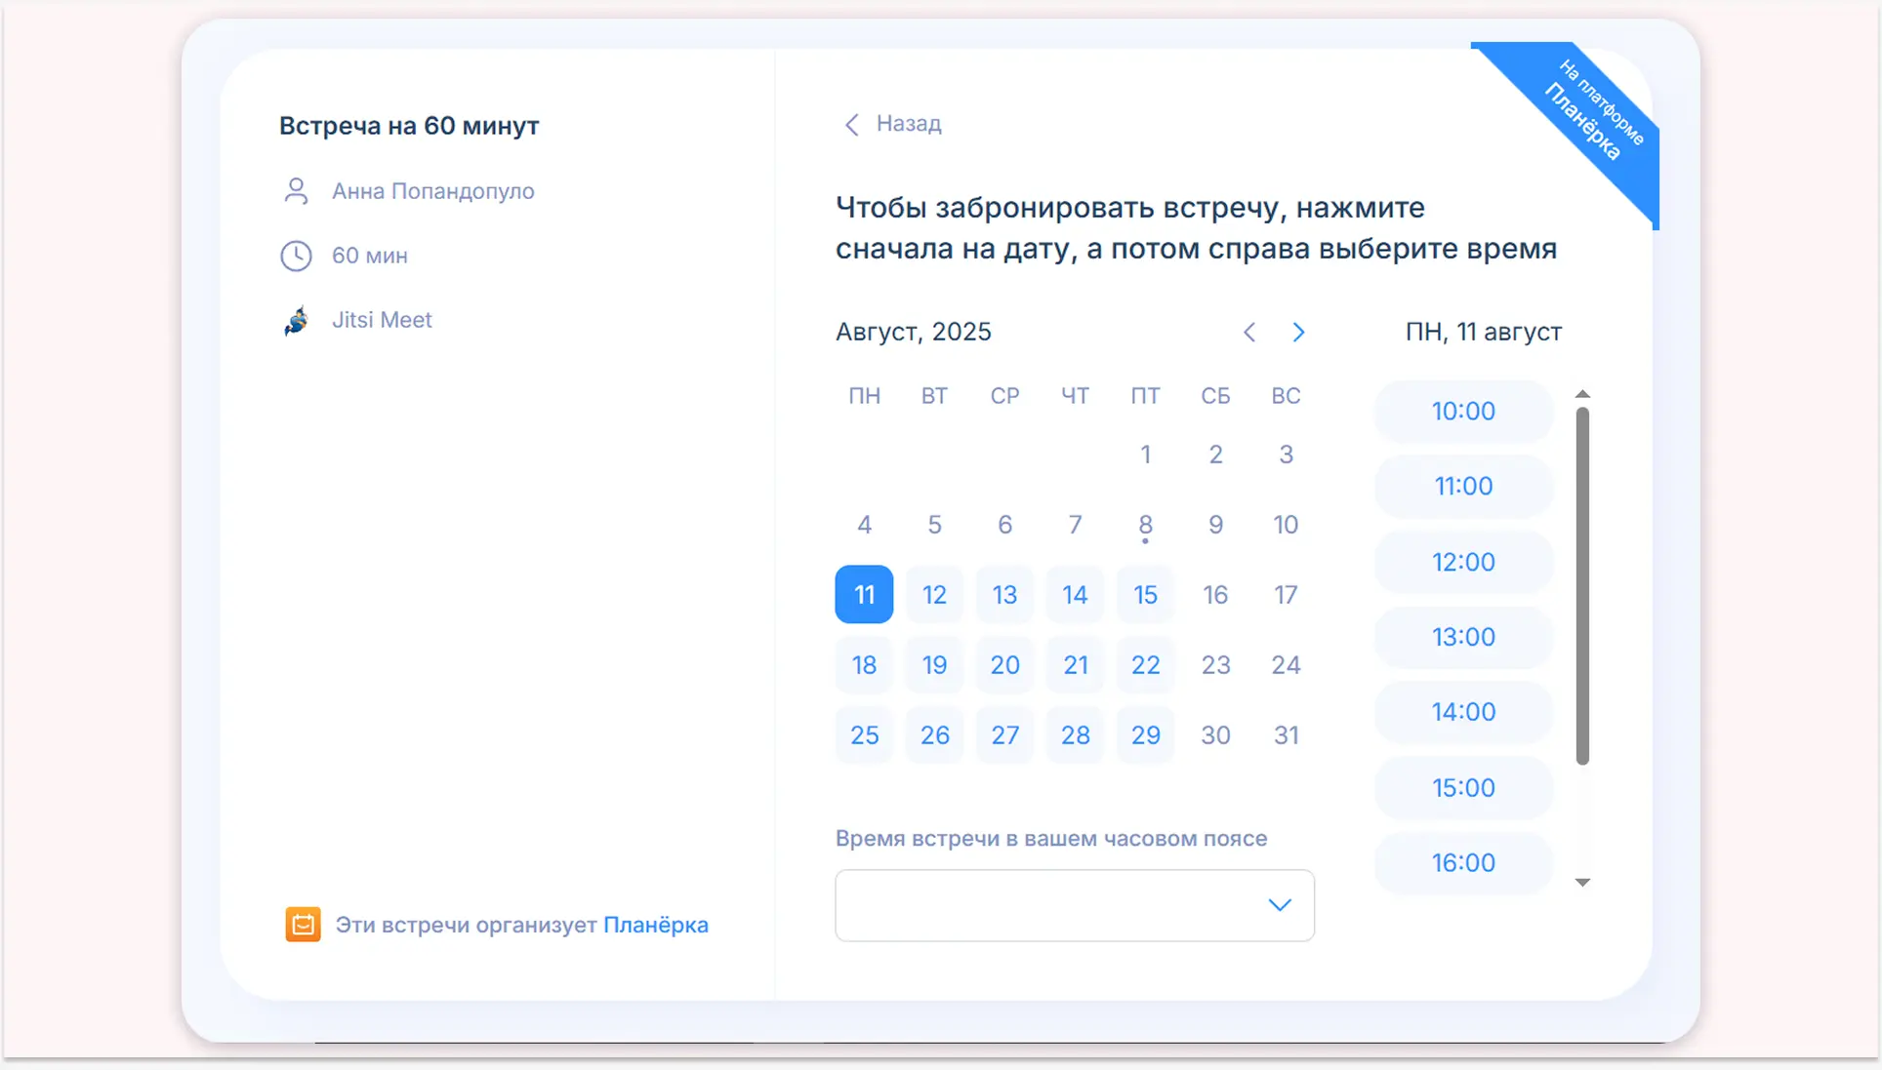Screen dimensions: 1882x1070
Task: Select August 12 in the calendar
Action: 934,595
